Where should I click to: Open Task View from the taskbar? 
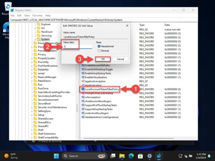pyautogui.click(x=113, y=156)
